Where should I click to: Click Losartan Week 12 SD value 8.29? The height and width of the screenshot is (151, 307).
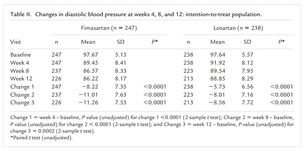click(247, 78)
